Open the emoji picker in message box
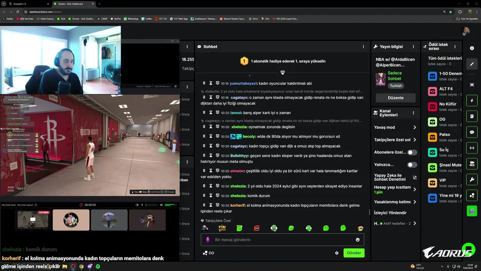Viewport: 481px width, 271px height. coord(358,240)
